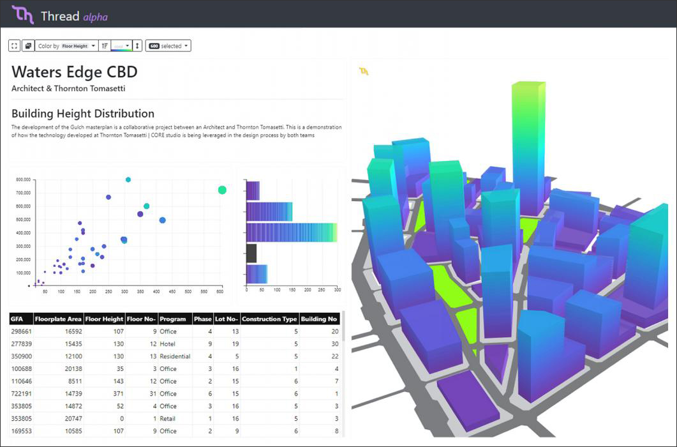Click the dark gray histogram bar
The width and height of the screenshot is (677, 447).
click(251, 254)
